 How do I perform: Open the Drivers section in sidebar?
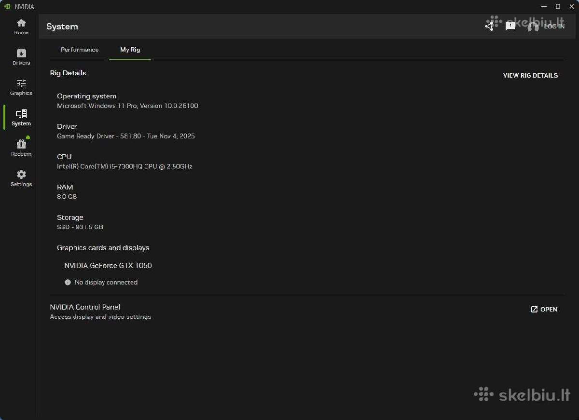click(21, 57)
